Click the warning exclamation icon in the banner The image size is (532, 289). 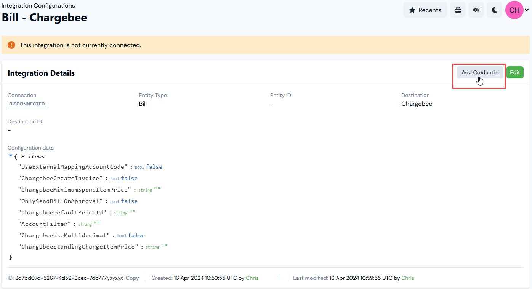coord(11,45)
